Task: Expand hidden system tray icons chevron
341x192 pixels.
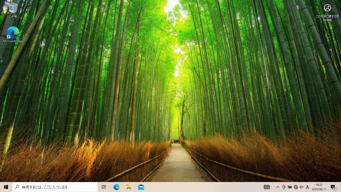Action: coord(278,187)
